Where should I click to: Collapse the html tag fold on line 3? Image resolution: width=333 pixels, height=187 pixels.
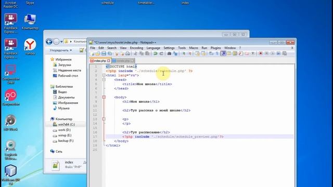(x=104, y=75)
